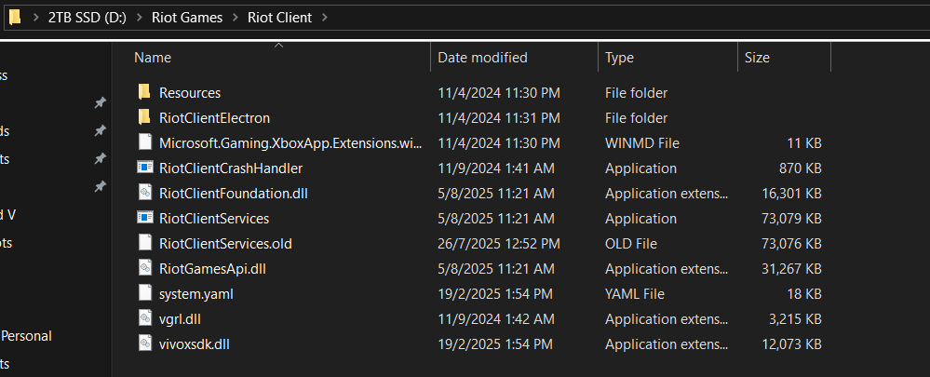Select the RiotClientServices application icon
The height and width of the screenshot is (377, 930).
[144, 218]
